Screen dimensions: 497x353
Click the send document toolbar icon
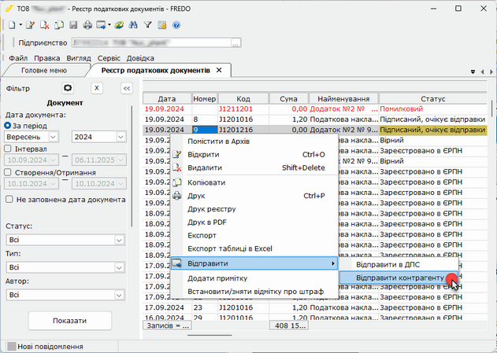pyautogui.click(x=102, y=25)
